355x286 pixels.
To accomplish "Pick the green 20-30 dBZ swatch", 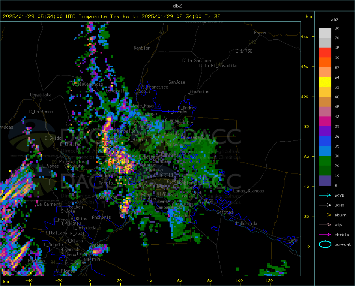I will click(x=325, y=161).
